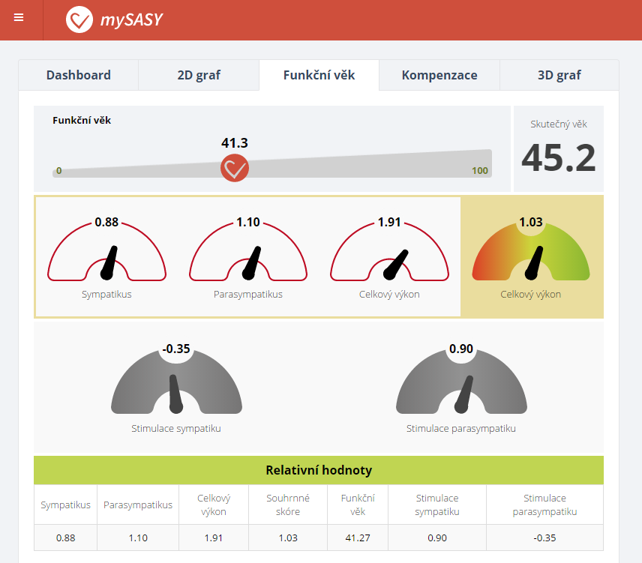This screenshot has width=642, height=563.
Task: Open the hamburger menu
Action: [x=19, y=18]
